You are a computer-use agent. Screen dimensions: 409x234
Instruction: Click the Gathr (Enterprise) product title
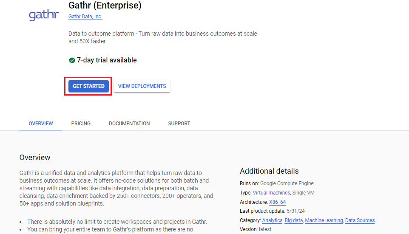[105, 5]
